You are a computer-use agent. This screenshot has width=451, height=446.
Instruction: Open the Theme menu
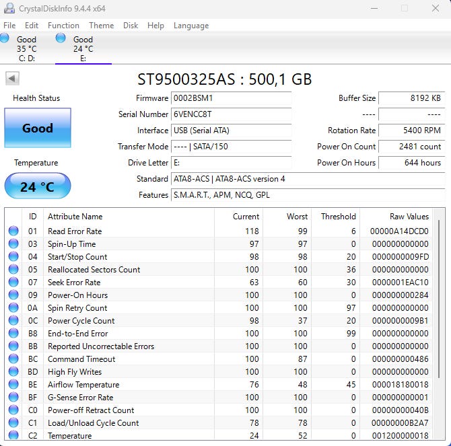[101, 26]
